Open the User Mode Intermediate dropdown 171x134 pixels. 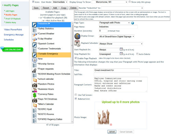click(60, 2)
